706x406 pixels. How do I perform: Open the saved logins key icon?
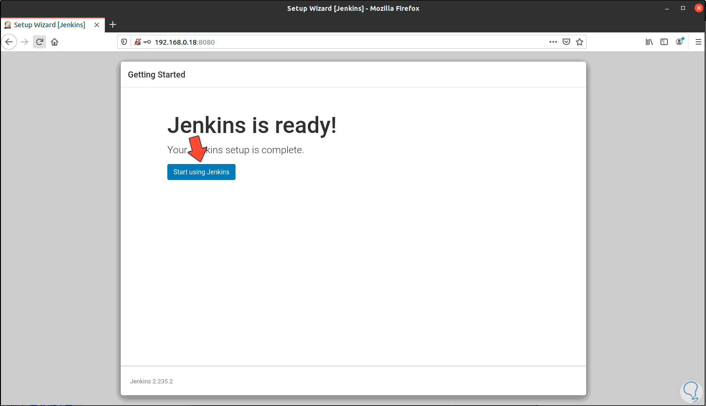(x=147, y=42)
